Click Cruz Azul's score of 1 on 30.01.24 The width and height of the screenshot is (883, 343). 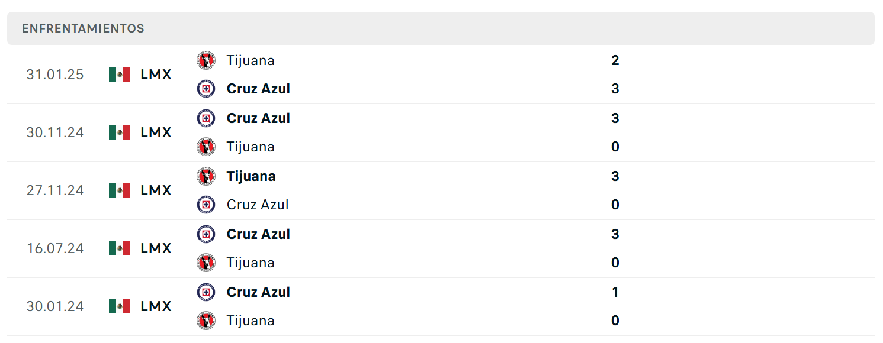[x=615, y=292]
